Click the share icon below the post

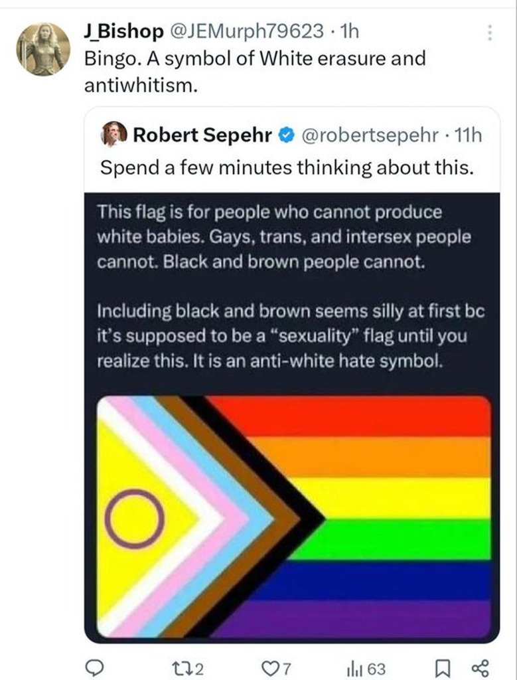(480, 667)
